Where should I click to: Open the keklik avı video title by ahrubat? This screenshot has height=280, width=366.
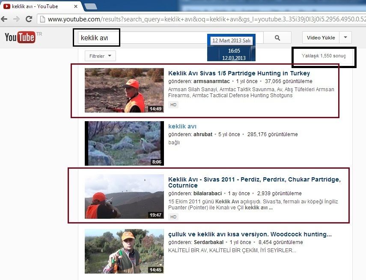(x=182, y=126)
